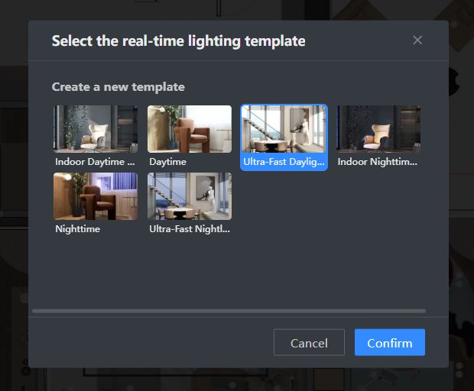Click the "Indoor Nighttim..." label text
The height and width of the screenshot is (391, 474).
coord(378,162)
